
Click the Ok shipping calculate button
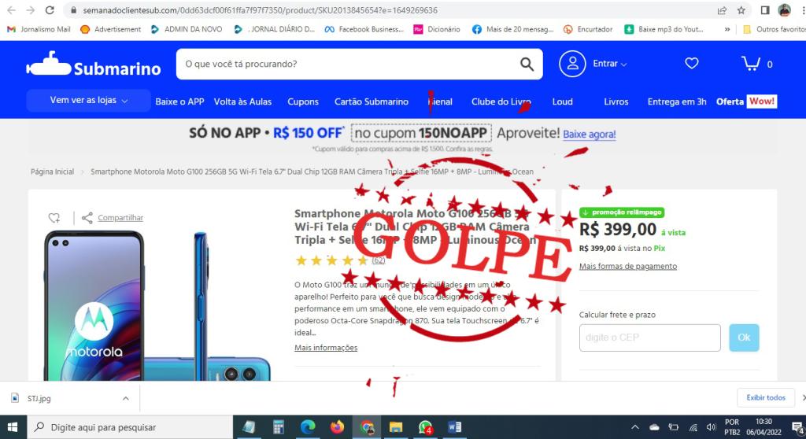[x=744, y=338]
